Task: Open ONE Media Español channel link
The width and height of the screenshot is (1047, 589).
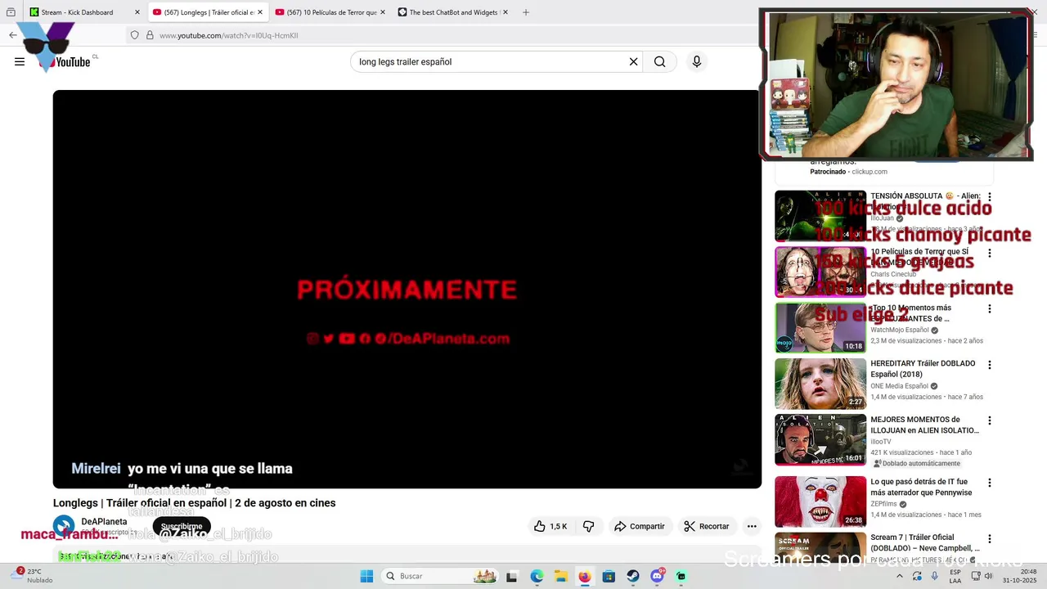Action: coord(899,386)
